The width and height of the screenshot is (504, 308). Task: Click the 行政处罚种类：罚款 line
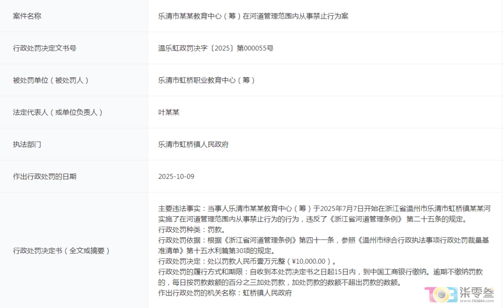192,230
